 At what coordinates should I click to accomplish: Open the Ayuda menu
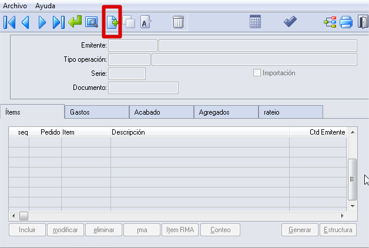click(x=45, y=6)
